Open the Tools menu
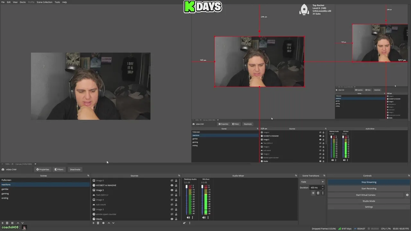This screenshot has height=231, width=411. 57,2
